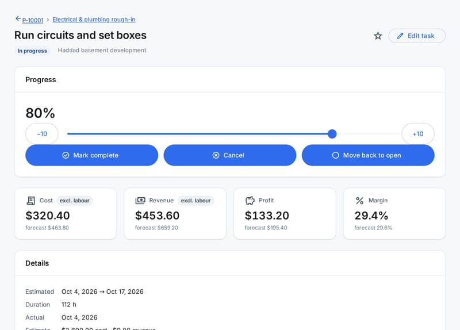Click the Details section heading
This screenshot has width=460, height=330.
coord(37,263)
